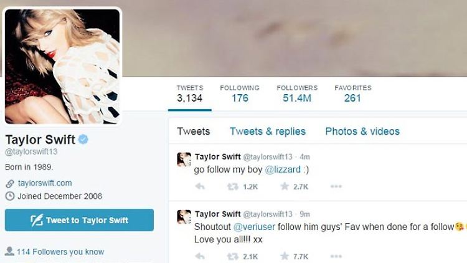View the Following 176 list
467x263 pixels.
[x=240, y=93]
